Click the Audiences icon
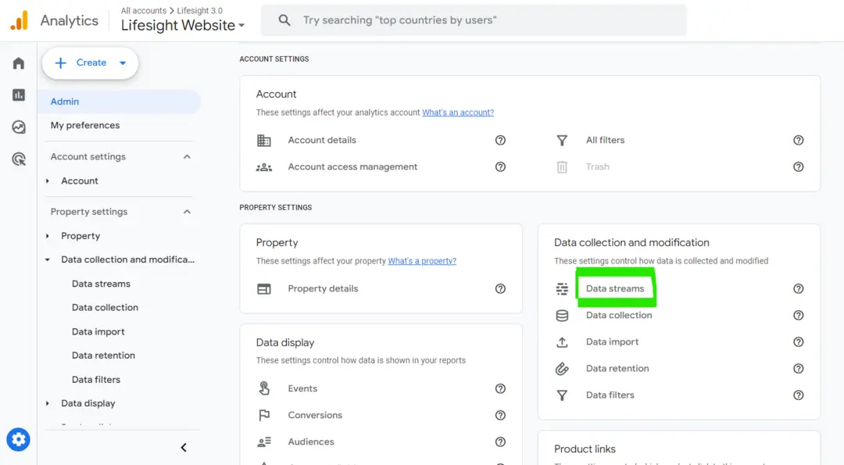 [264, 442]
